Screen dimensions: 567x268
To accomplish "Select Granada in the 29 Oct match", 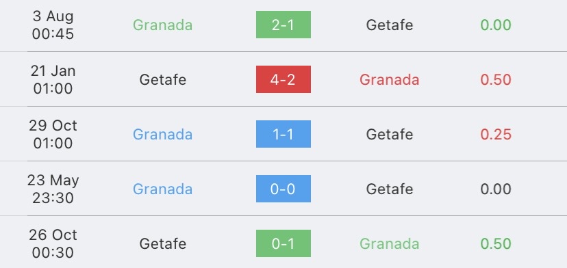I will click(x=162, y=135).
